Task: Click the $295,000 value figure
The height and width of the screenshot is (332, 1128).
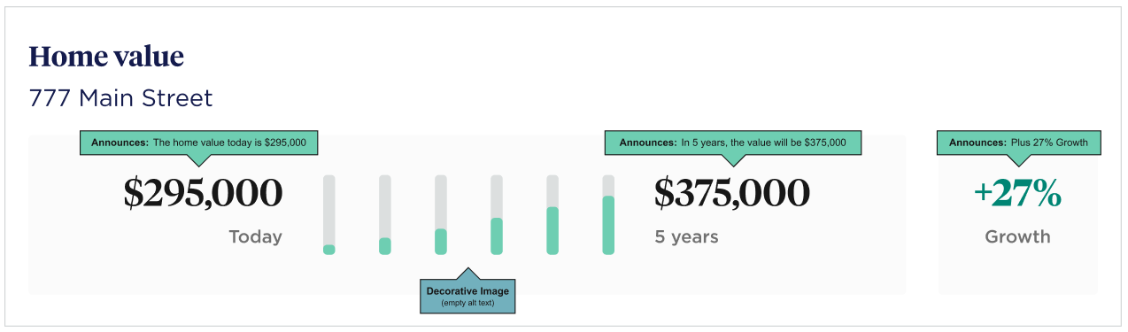Action: click(x=203, y=193)
